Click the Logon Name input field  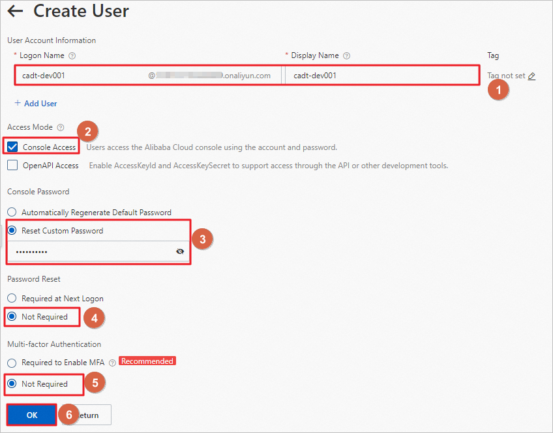click(78, 76)
